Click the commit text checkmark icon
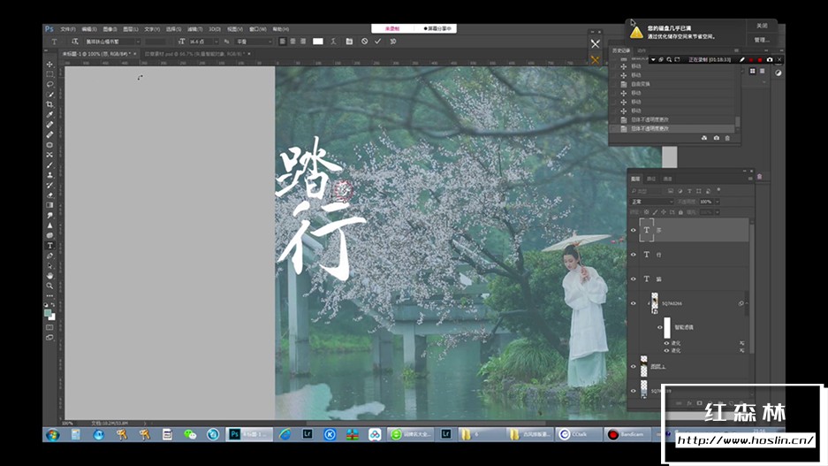The height and width of the screenshot is (466, 828). pos(378,41)
